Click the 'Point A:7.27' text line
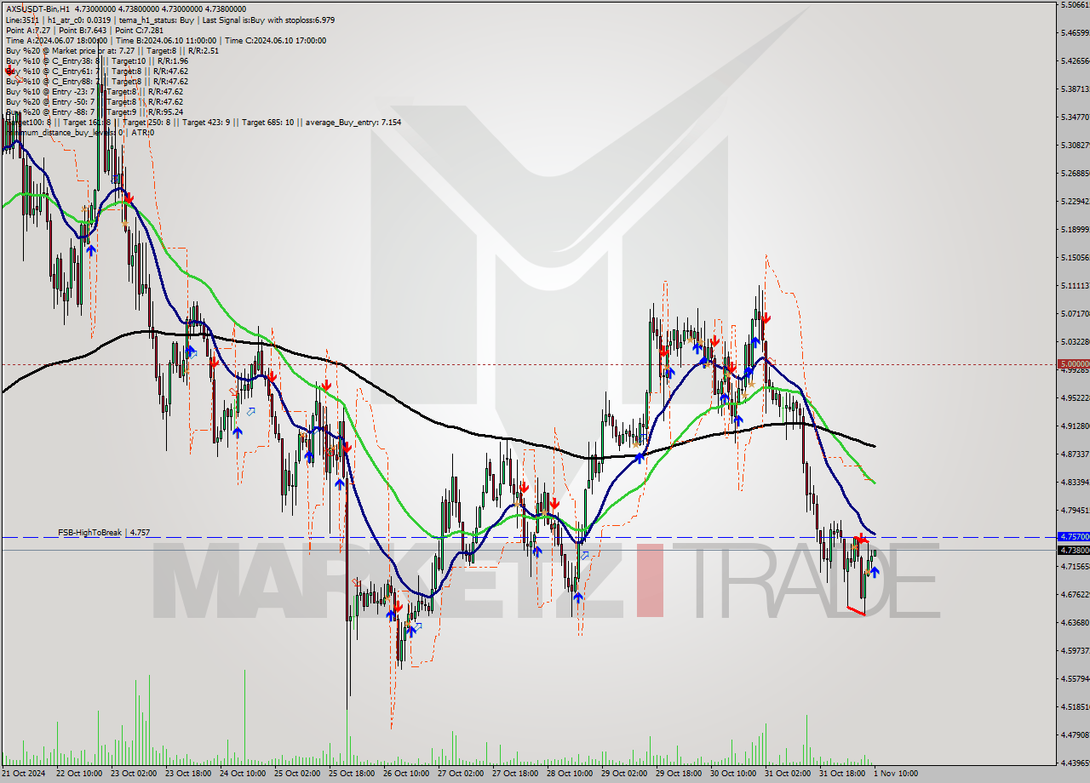The height and width of the screenshot is (783, 1090). [x=28, y=30]
